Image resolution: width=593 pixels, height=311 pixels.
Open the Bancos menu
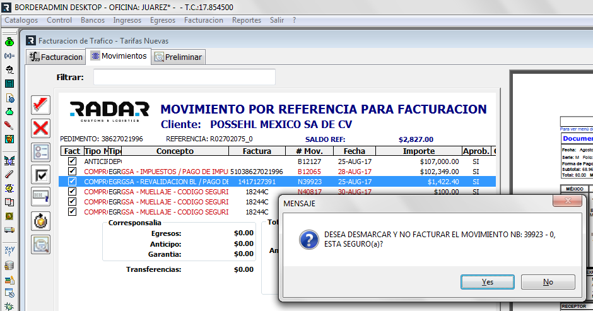click(93, 20)
